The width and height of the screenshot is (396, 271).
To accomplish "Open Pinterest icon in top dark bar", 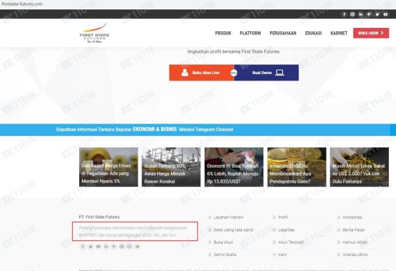I will [369, 14].
